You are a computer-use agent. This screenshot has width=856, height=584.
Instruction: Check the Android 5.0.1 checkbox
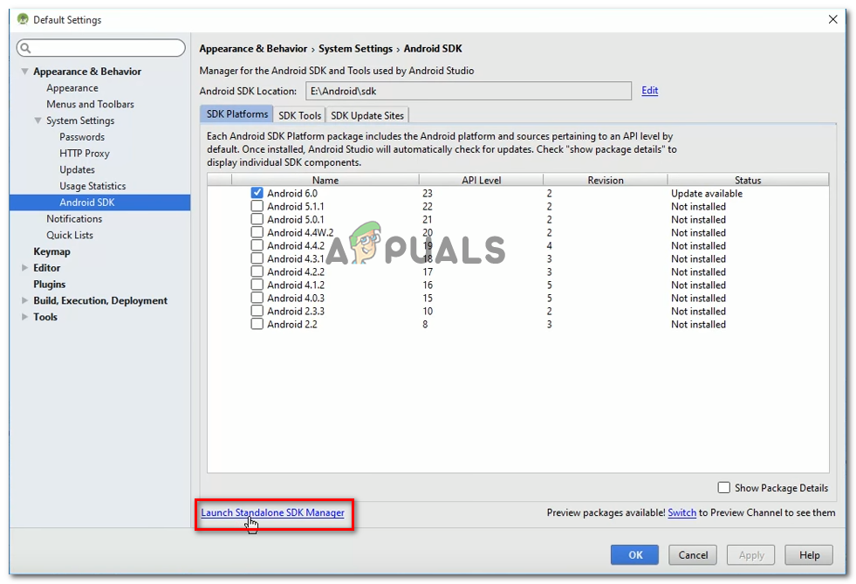(x=257, y=219)
